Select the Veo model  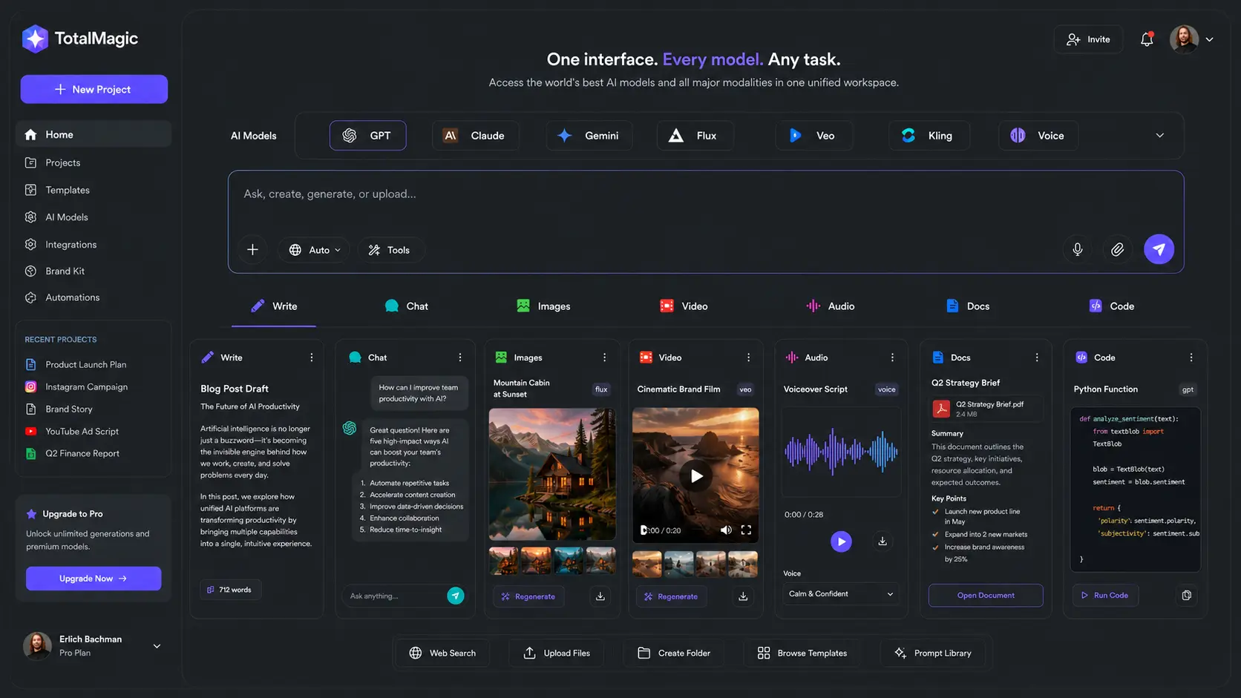pyautogui.click(x=813, y=136)
